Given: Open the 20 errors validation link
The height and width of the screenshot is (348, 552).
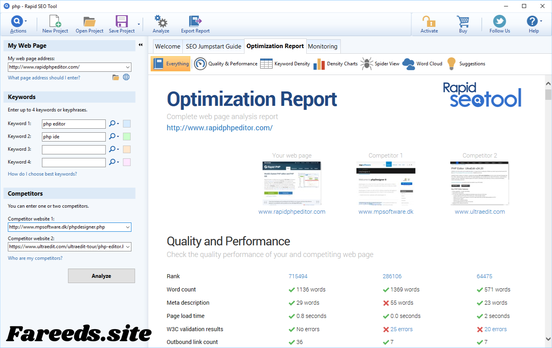Looking at the screenshot, I should [x=495, y=329].
